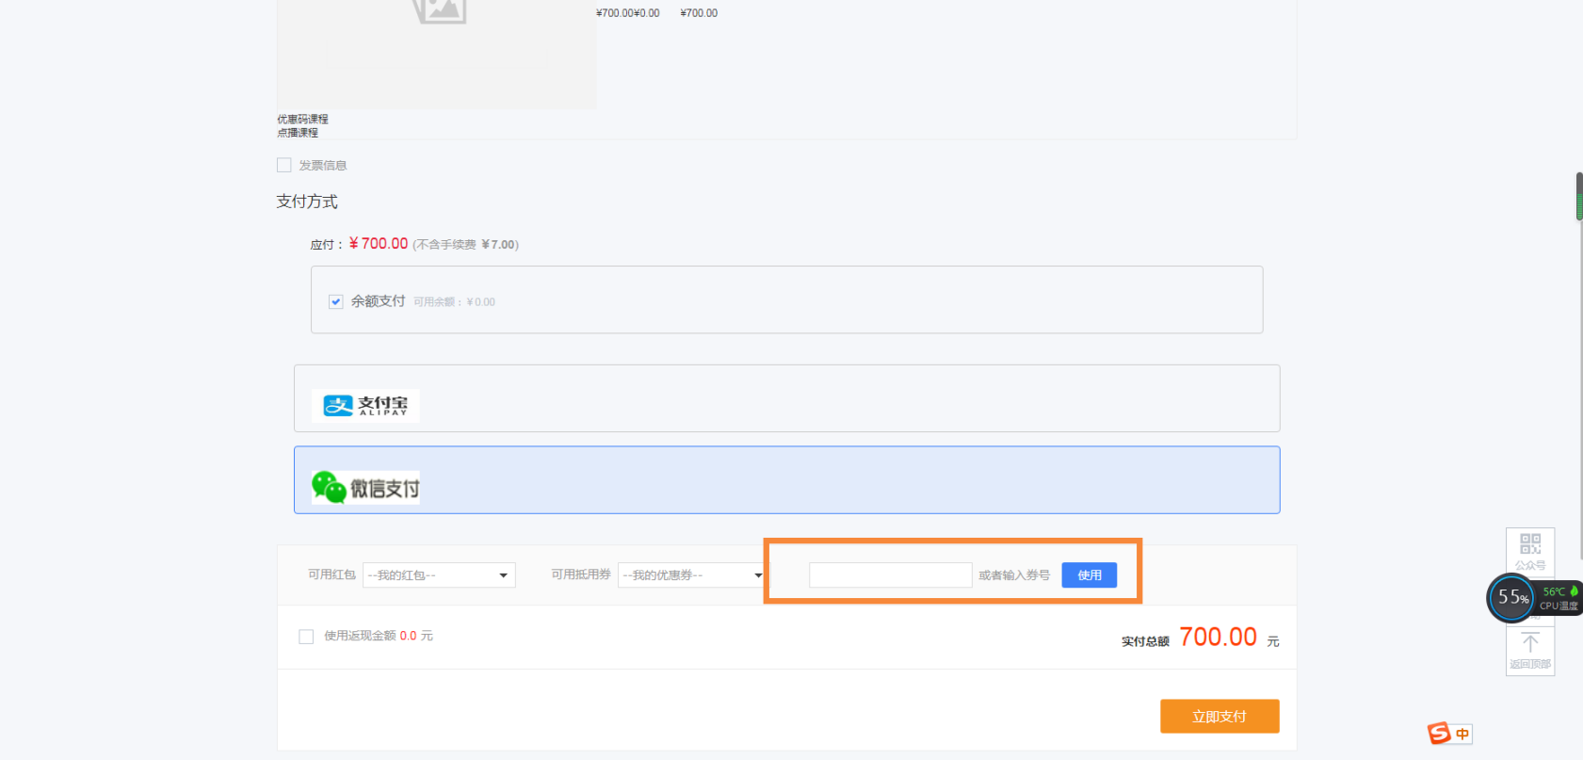
Task: Click the green leaf icon by 56℃
Action: click(x=1573, y=591)
